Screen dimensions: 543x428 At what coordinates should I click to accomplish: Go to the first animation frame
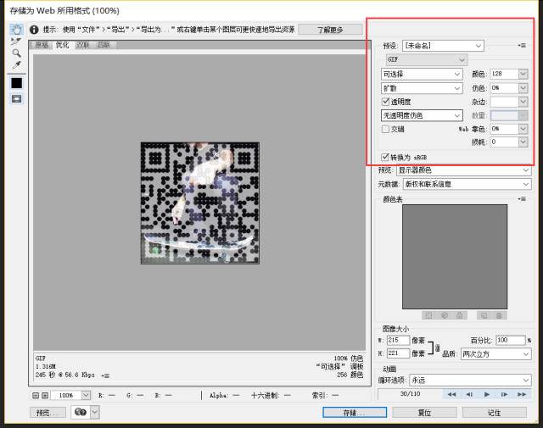[x=451, y=394]
